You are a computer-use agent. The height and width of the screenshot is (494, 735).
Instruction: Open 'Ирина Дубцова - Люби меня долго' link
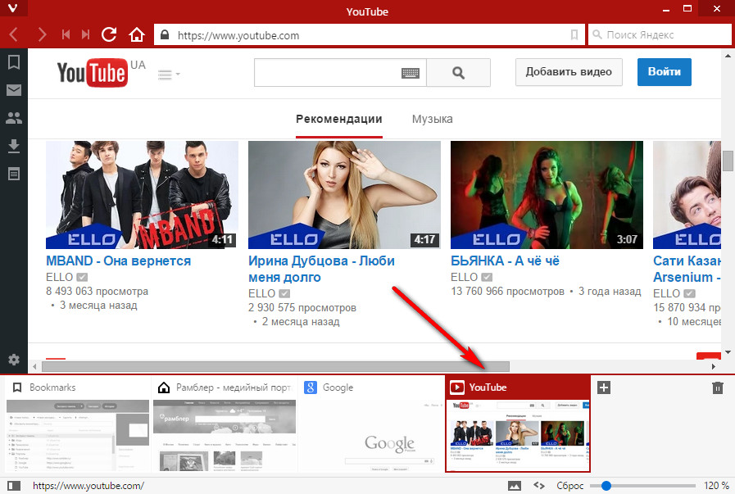click(321, 269)
